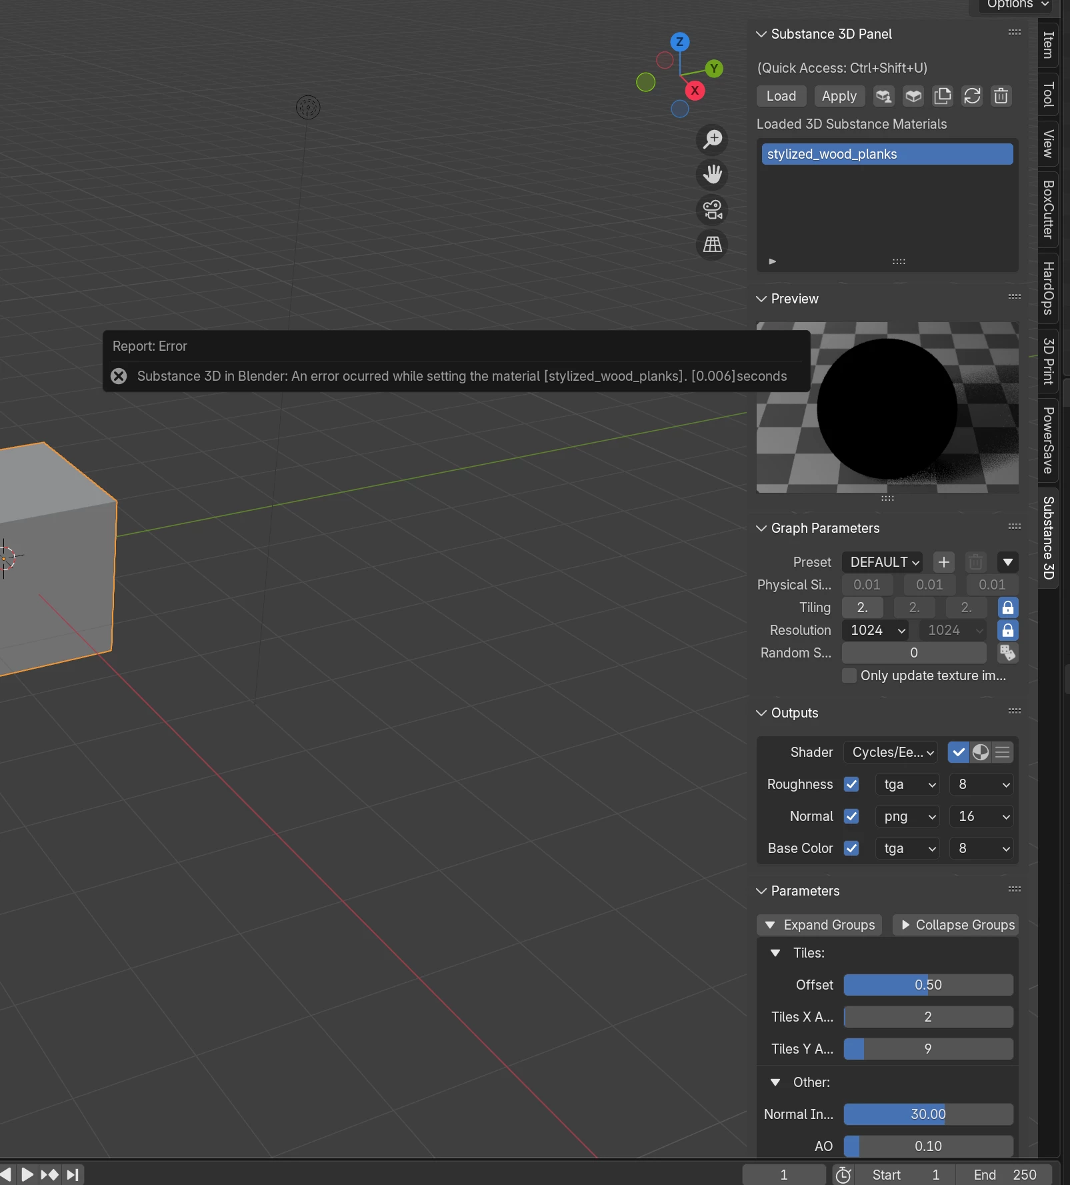Click Expand Groups button
Viewport: 1070px width, 1185px height.
[x=819, y=925]
